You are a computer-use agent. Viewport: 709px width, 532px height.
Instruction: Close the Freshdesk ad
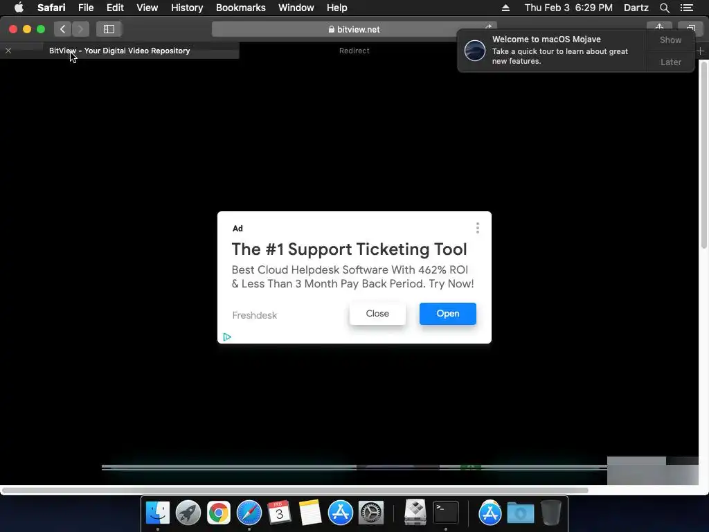[377, 314]
